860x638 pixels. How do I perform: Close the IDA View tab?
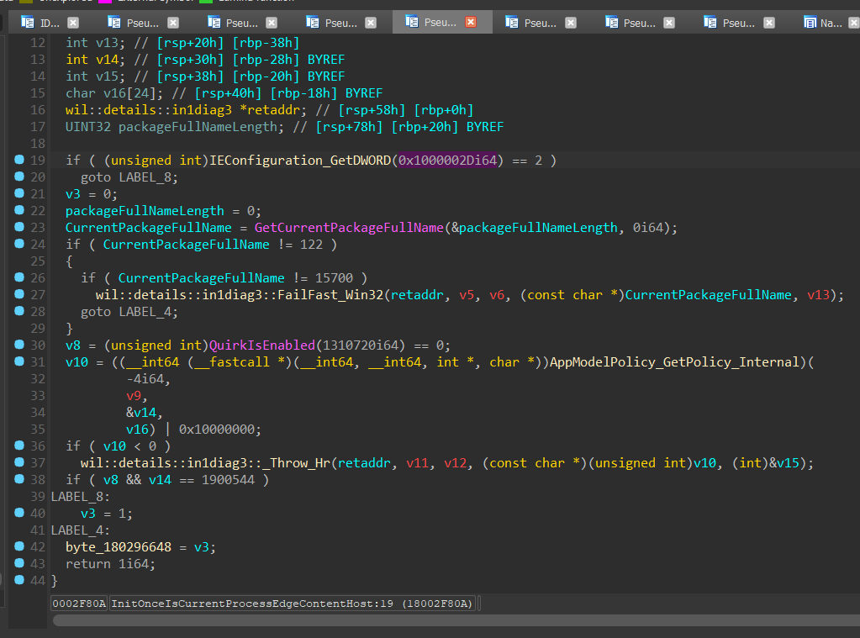[x=73, y=23]
